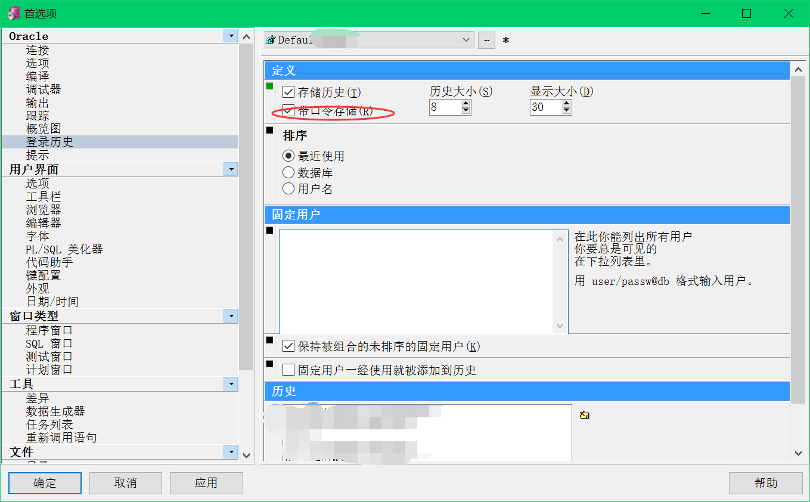Open the 编辑器 preferences page
Viewport: 810px width, 502px height.
(x=44, y=223)
